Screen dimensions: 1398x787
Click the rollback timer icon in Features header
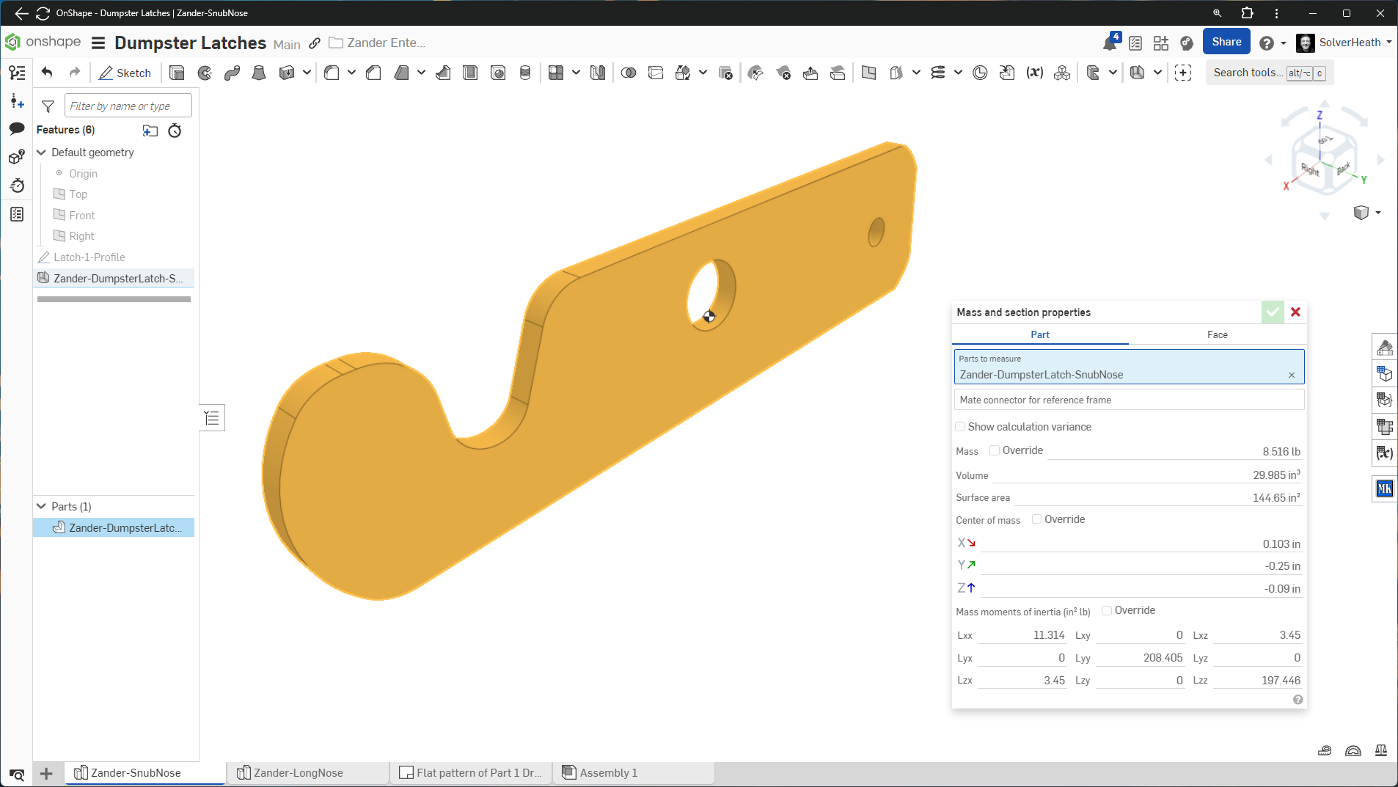175,131
